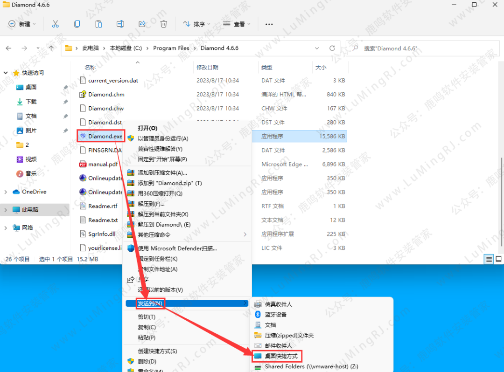Click the Delete trash icon in the toolbar
Screen dimensions: 504x372
click(163, 23)
